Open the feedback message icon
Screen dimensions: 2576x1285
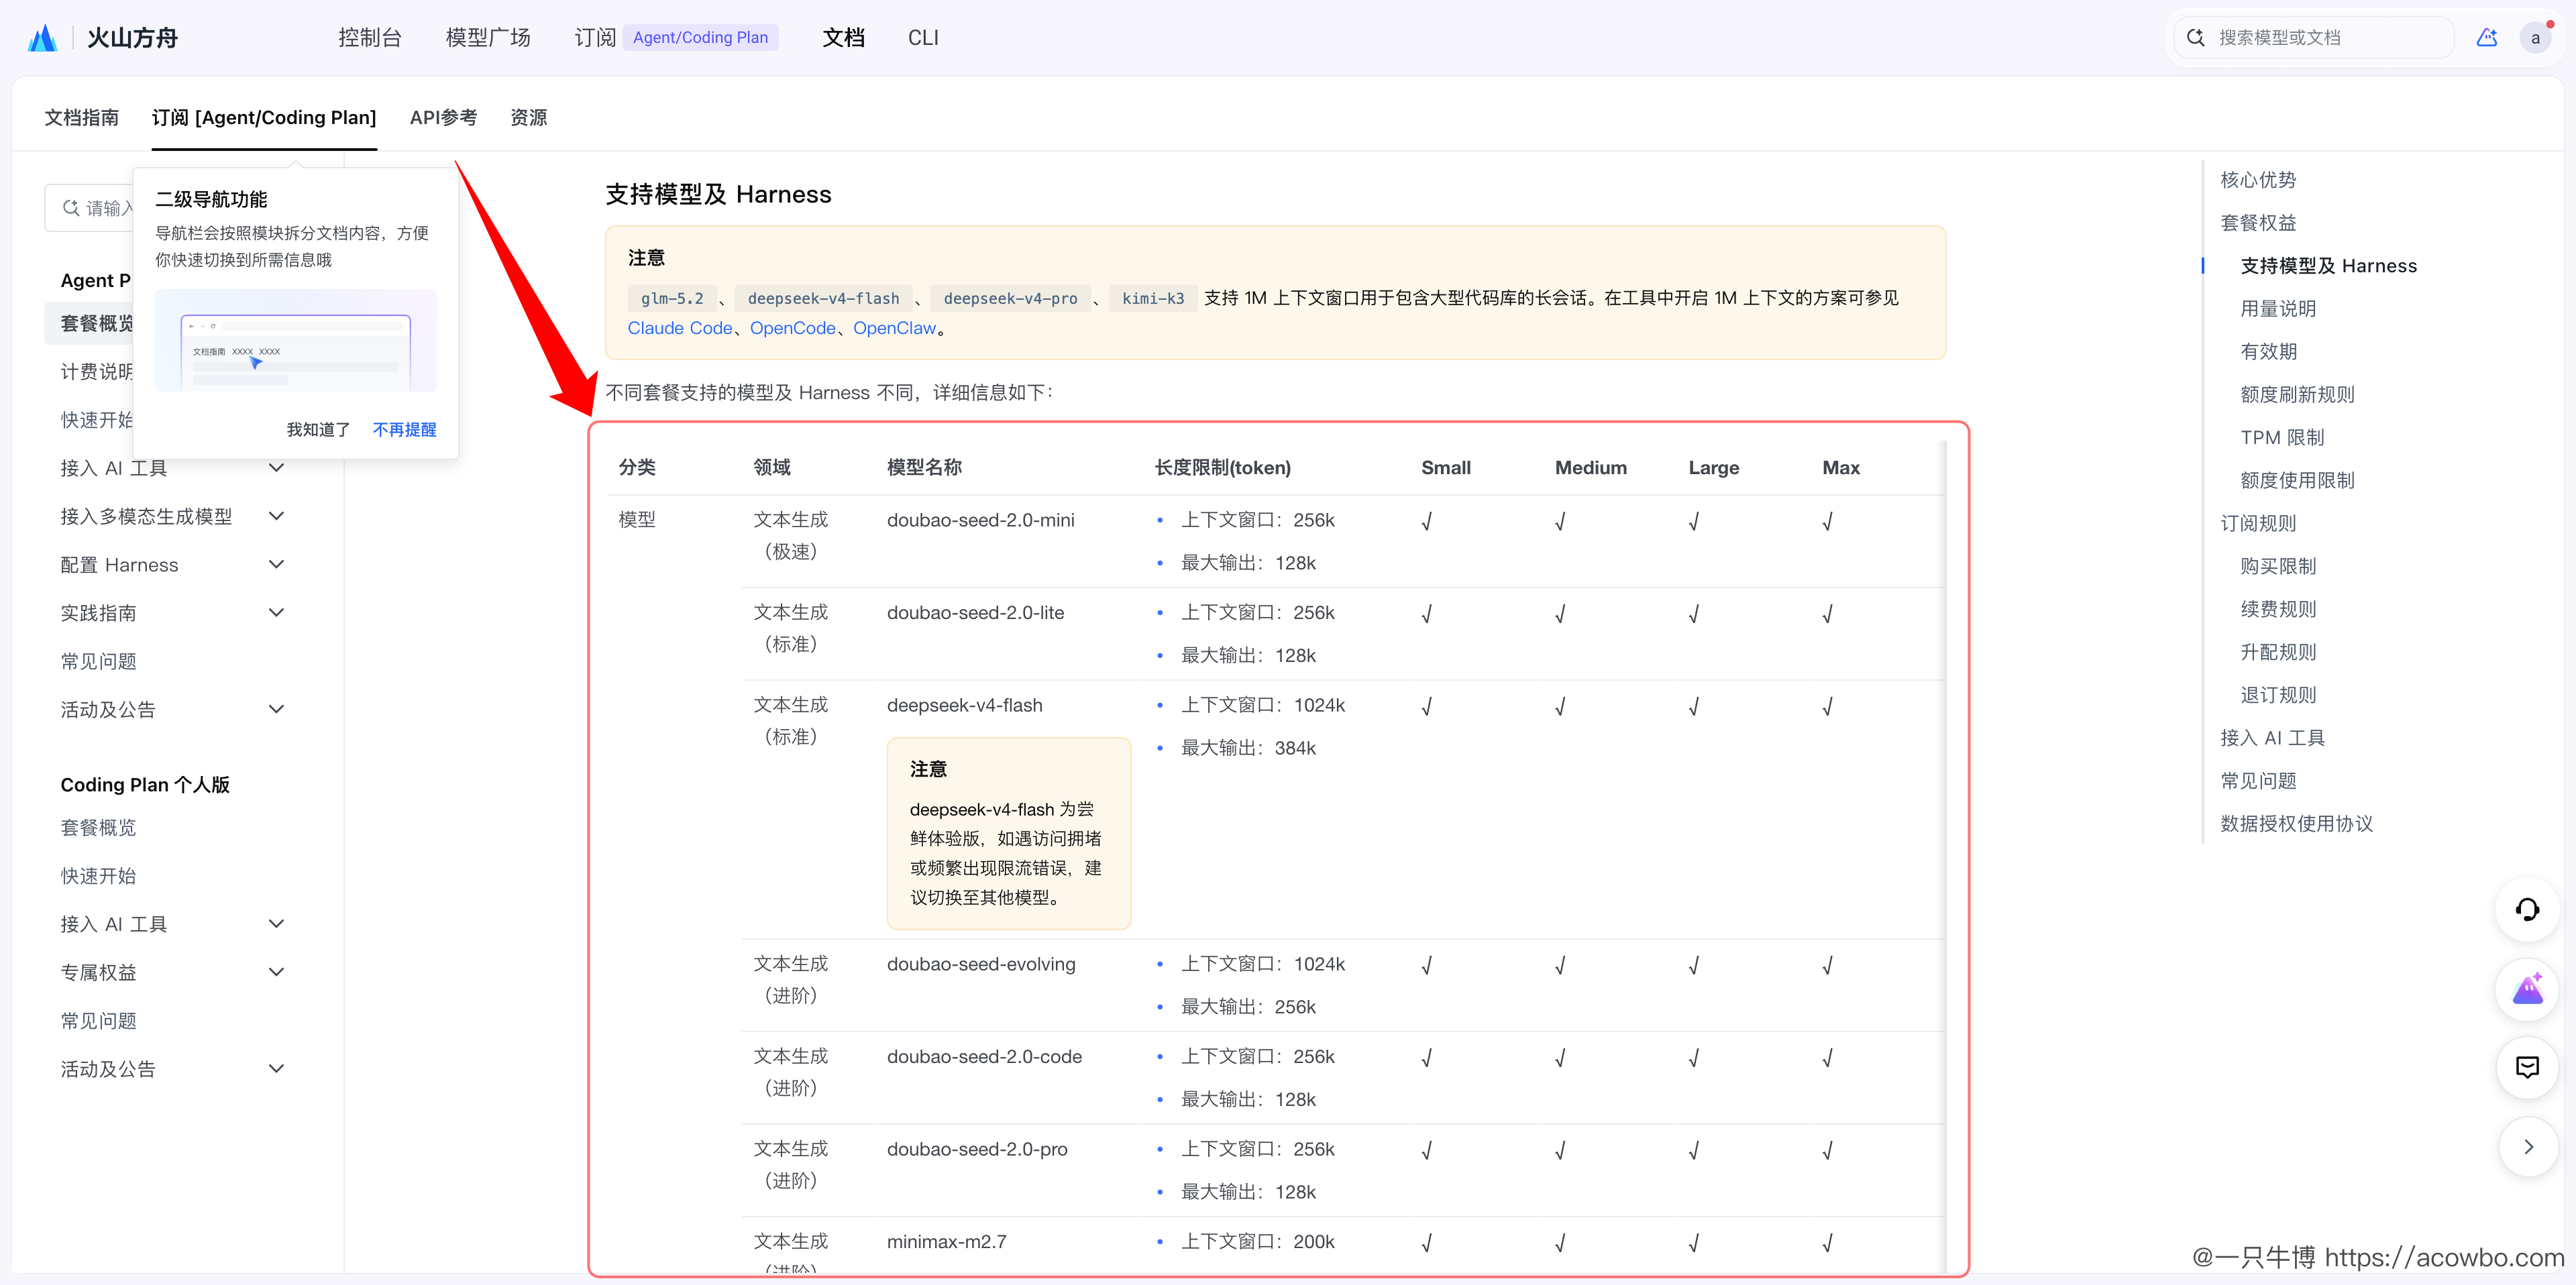point(2527,1067)
